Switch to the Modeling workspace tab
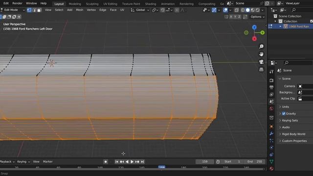Screen dimensions: 313x176 pos(75,4)
